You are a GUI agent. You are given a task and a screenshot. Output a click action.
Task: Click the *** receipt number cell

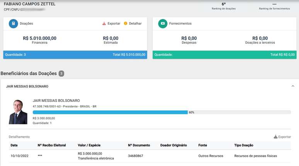pos(40,156)
